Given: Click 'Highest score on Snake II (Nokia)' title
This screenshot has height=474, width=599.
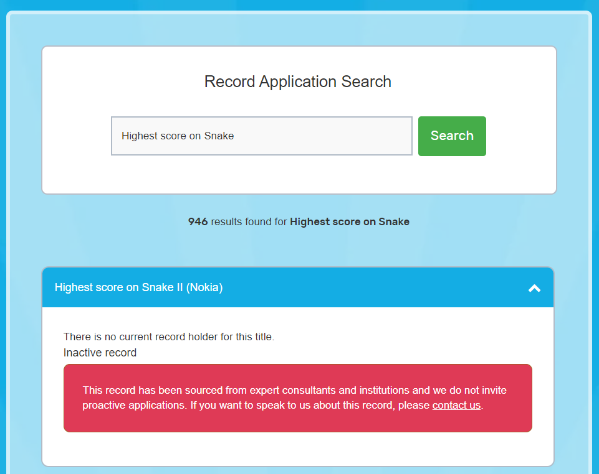Looking at the screenshot, I should (x=138, y=287).
